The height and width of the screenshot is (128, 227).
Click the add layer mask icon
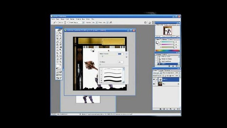164,109
